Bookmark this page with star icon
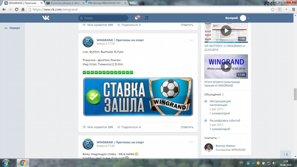297x167 pixels. pos(272,10)
